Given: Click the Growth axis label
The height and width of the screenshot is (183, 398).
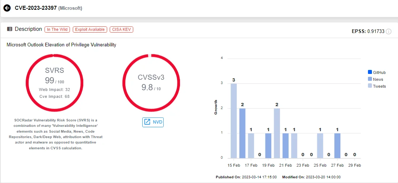Looking at the screenshot, I should click(x=216, y=108).
